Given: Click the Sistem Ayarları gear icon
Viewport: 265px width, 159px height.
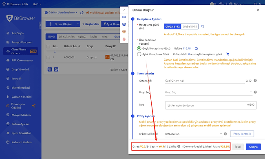Looking at the screenshot, I should point(8,124).
